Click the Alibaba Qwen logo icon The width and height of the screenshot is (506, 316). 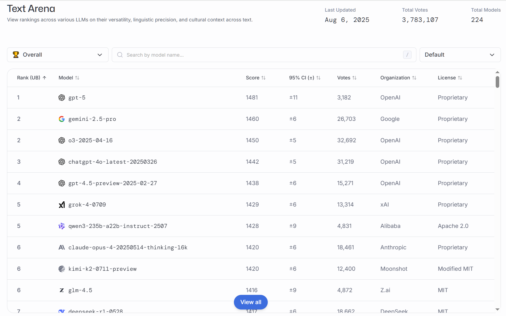[x=62, y=226]
